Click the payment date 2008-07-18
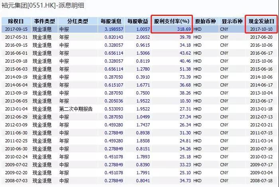 point(261,181)
